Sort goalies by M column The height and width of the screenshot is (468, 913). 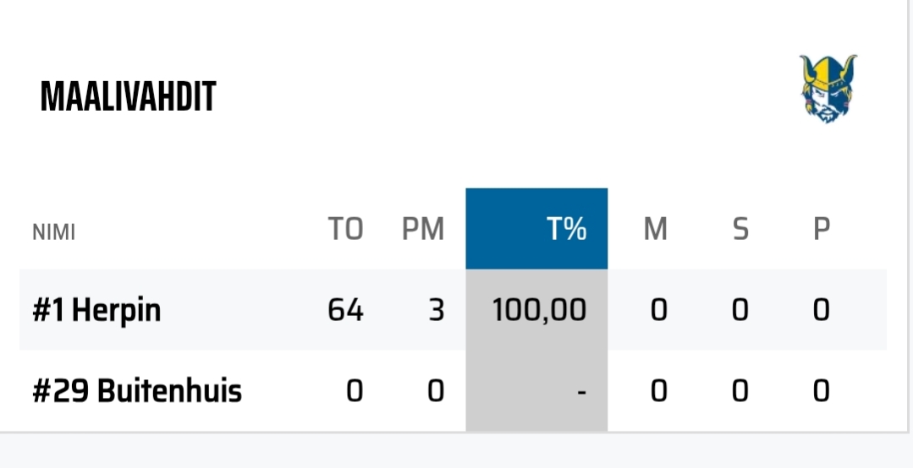pyautogui.click(x=656, y=229)
